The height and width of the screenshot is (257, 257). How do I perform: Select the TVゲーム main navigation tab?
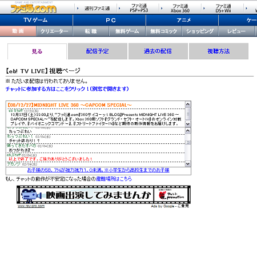click(36, 20)
